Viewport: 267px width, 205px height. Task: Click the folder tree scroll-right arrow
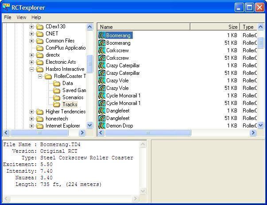click(82, 132)
